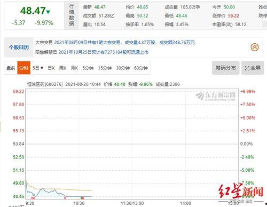
Task: Select the 分时 intraday chart tab
Action: (x=23, y=68)
